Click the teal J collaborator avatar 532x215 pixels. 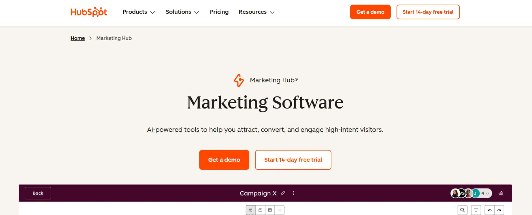(475, 193)
